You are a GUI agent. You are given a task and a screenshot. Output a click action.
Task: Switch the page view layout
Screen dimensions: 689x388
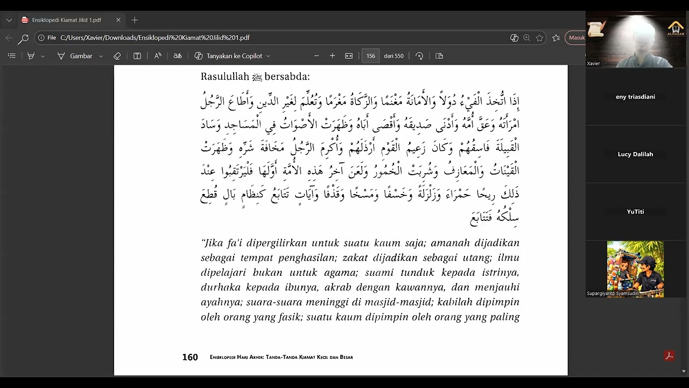pos(439,56)
